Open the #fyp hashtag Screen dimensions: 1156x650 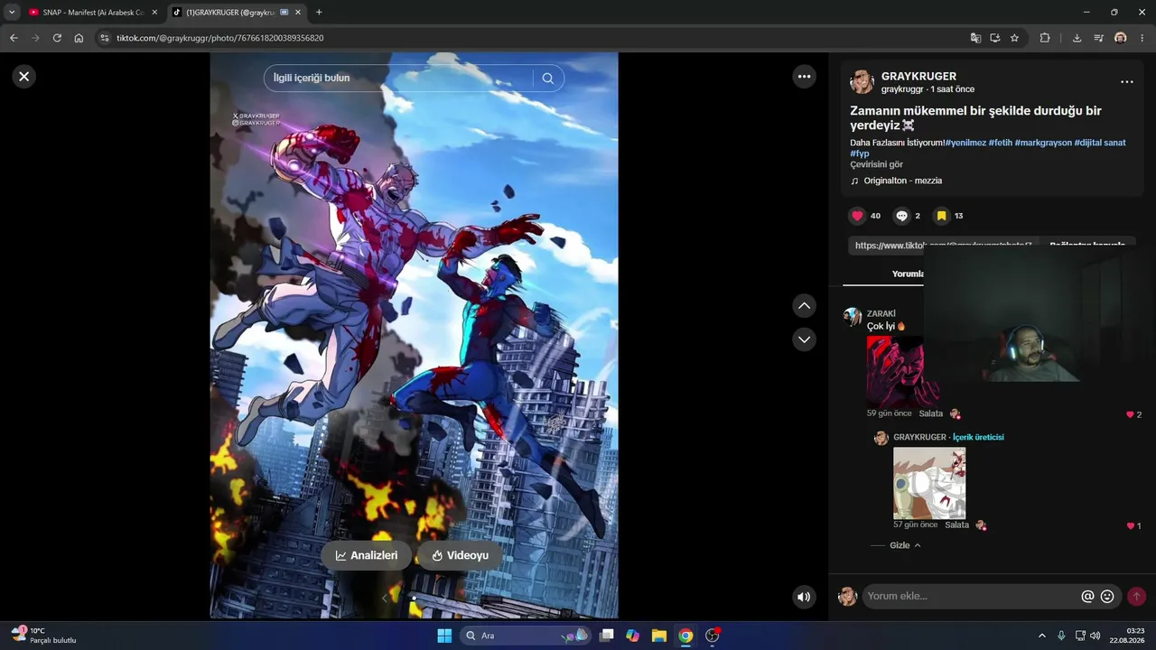click(860, 153)
